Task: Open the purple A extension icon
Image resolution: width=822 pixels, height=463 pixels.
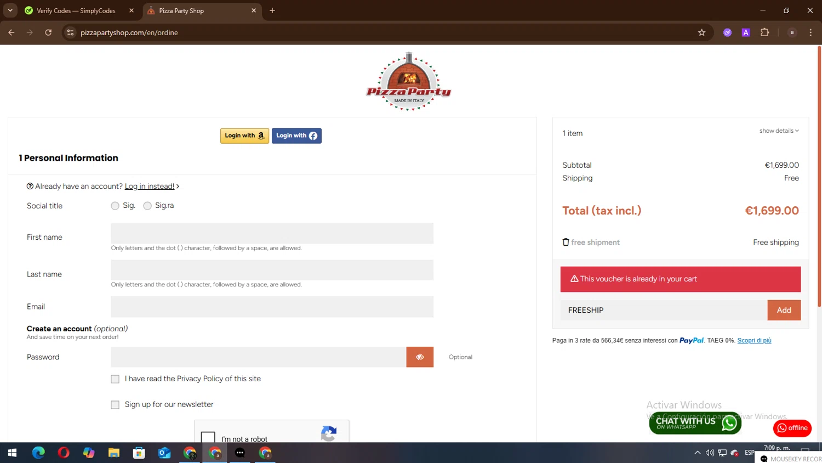Action: point(746,32)
